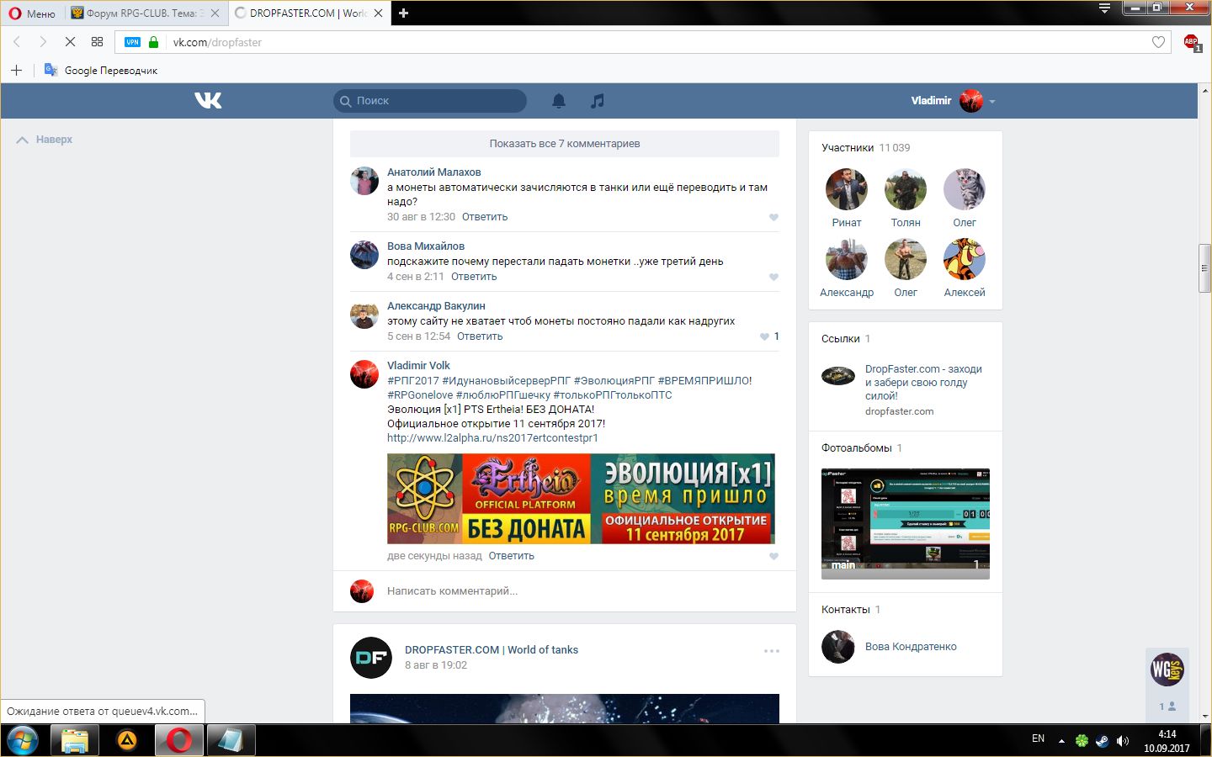Open Windows Start button

(x=23, y=740)
